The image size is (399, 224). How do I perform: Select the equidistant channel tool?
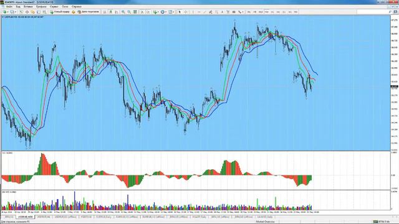211,12
